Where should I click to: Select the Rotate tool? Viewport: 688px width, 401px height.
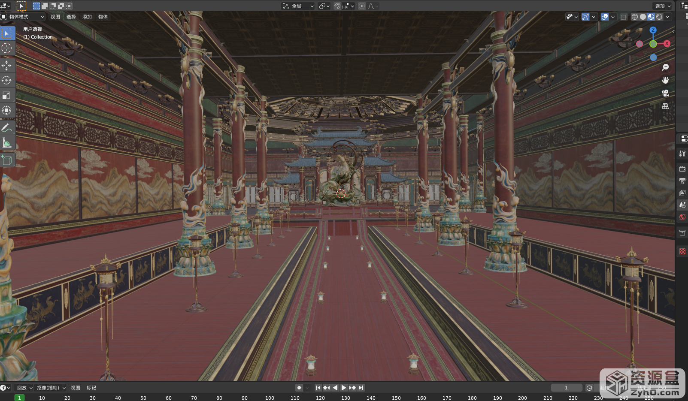click(6, 80)
